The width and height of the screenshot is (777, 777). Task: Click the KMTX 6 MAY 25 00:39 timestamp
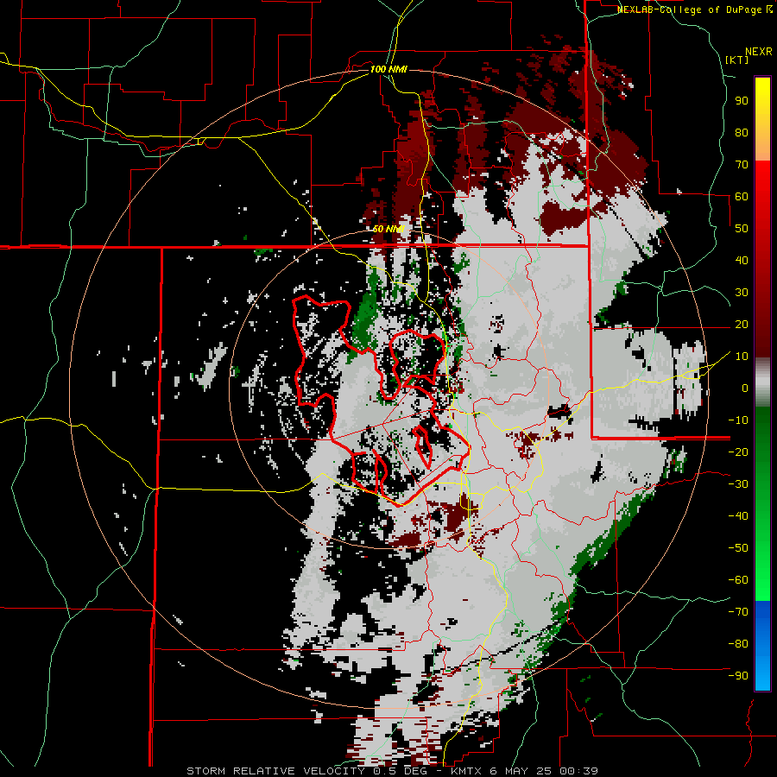524,771
